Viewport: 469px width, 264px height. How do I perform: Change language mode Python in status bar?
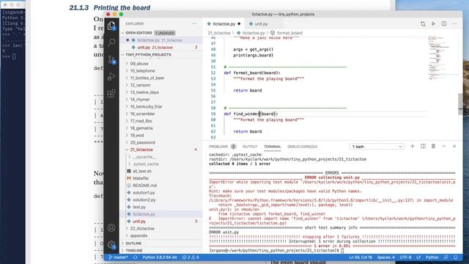point(432,257)
